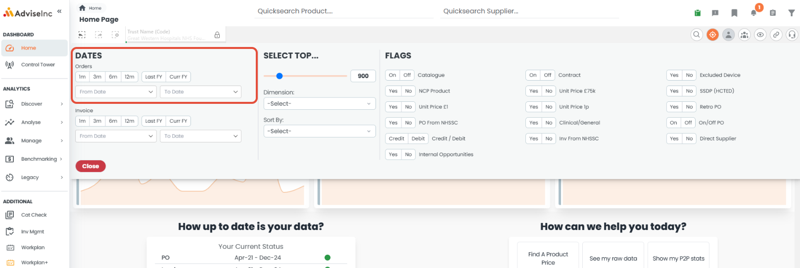The image size is (800, 268).
Task: Open the headset support icon
Action: point(792,35)
